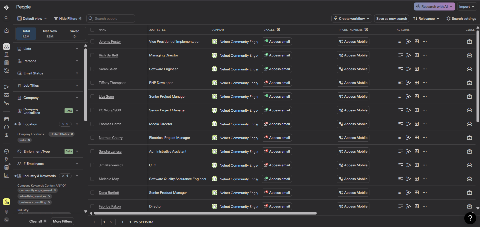Click the yellow add-user invite icon
Image resolution: width=480 pixels, height=227 pixels.
(7, 202)
